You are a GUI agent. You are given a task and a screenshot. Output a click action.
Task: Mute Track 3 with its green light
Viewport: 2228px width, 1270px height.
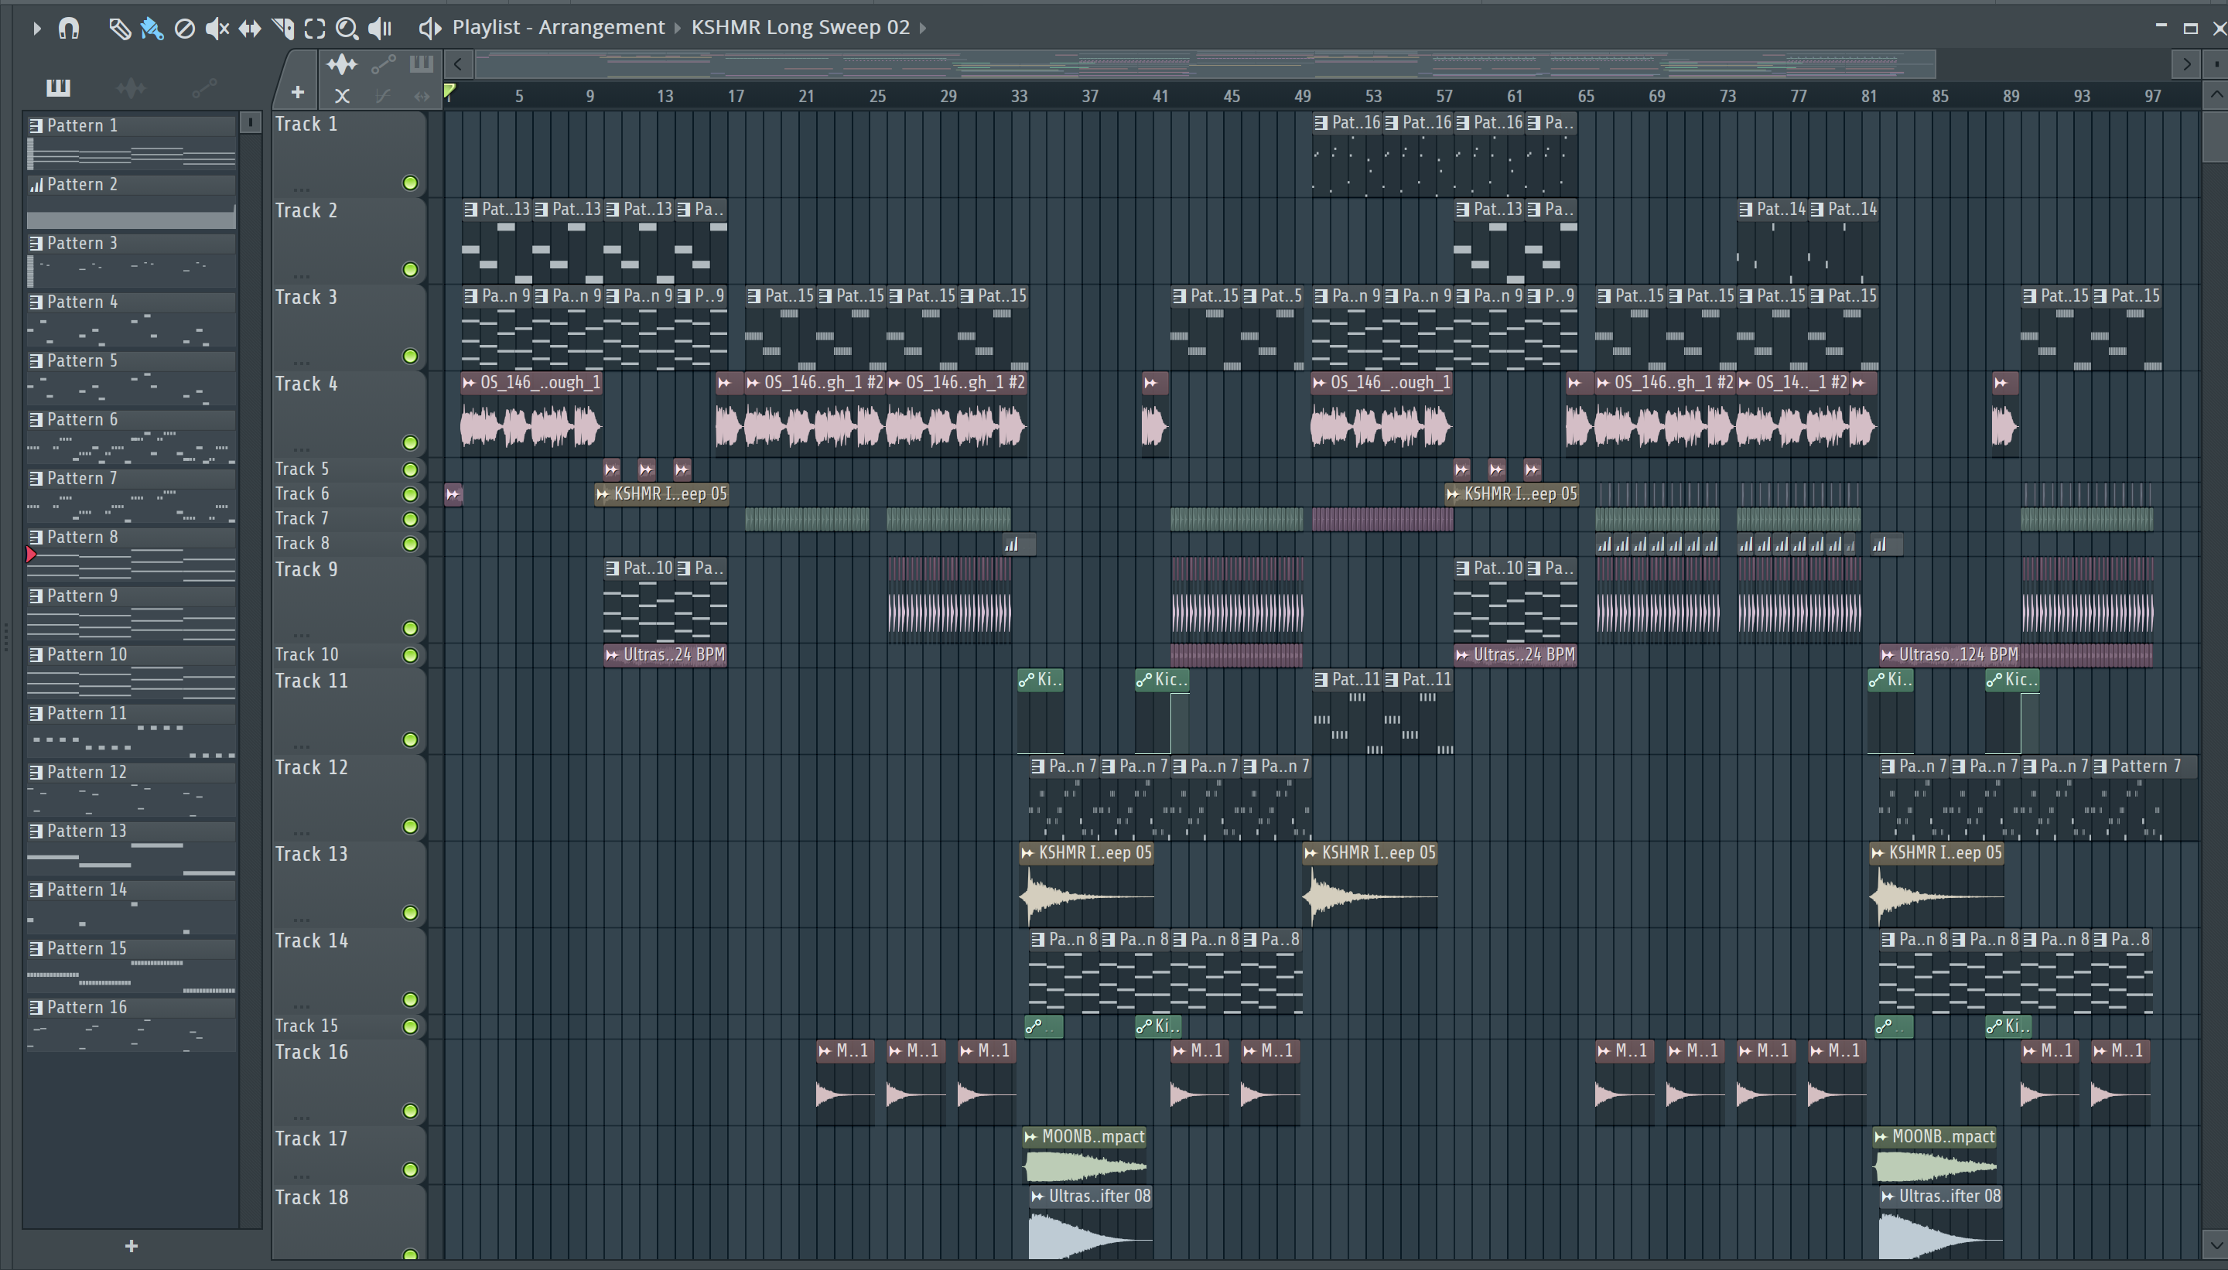(x=410, y=356)
